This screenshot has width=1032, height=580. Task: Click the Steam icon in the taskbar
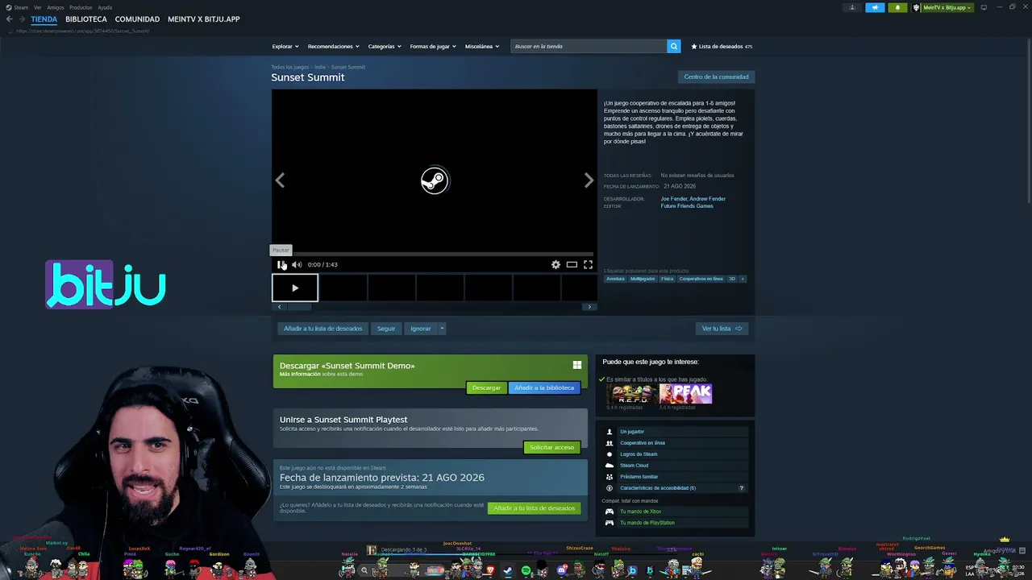tap(508, 571)
